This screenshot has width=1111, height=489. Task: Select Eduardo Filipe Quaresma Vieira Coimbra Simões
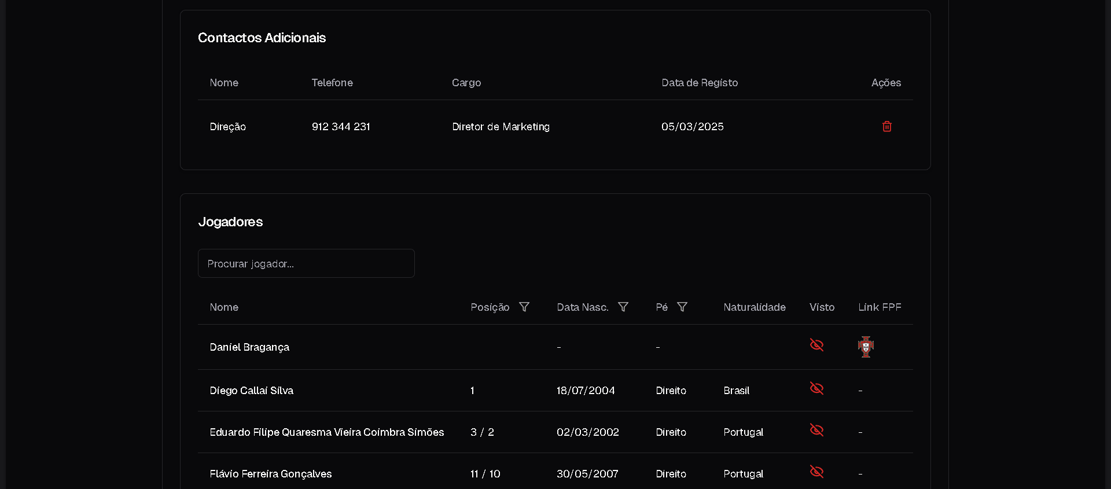click(326, 432)
